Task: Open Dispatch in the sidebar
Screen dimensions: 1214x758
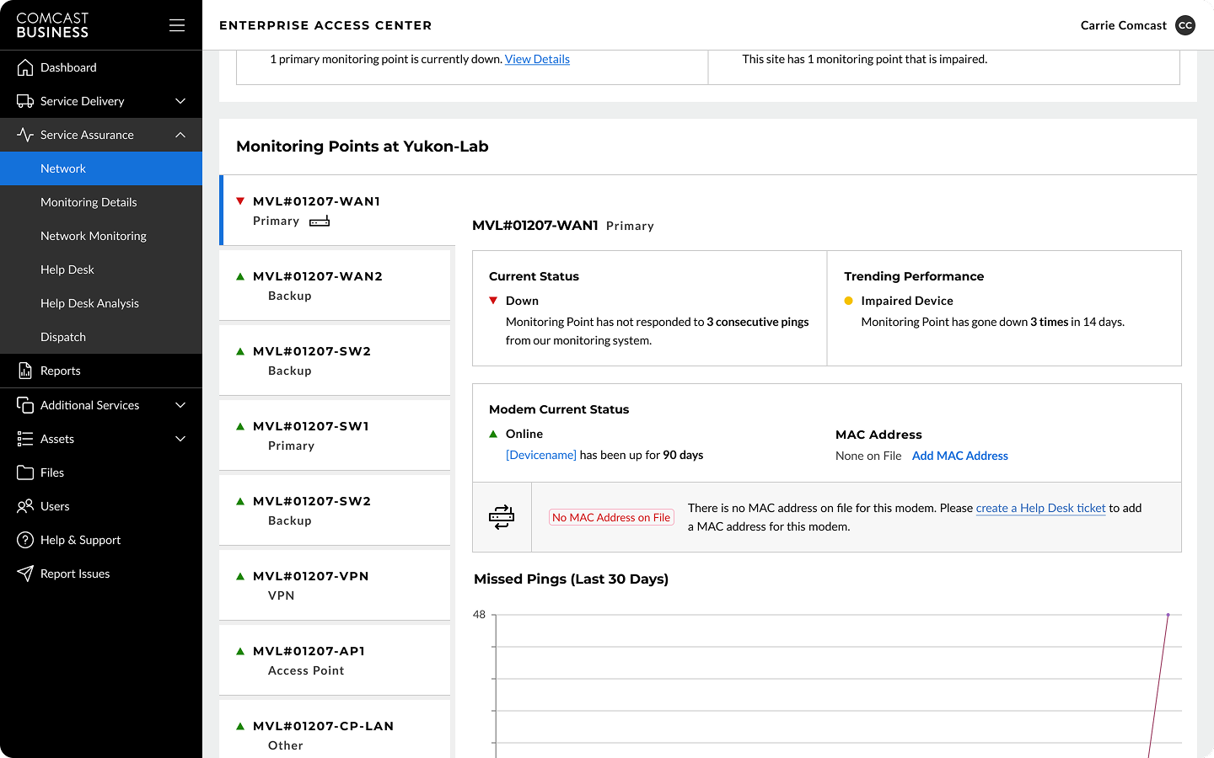Action: (x=101, y=337)
